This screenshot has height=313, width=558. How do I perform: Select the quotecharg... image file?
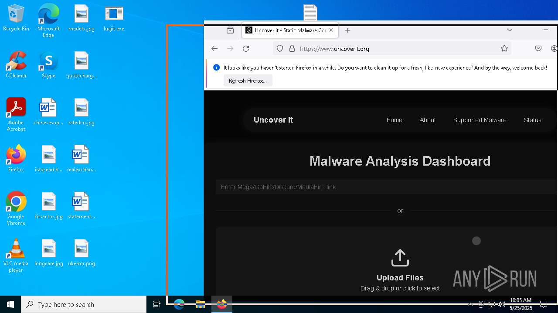pos(82,65)
